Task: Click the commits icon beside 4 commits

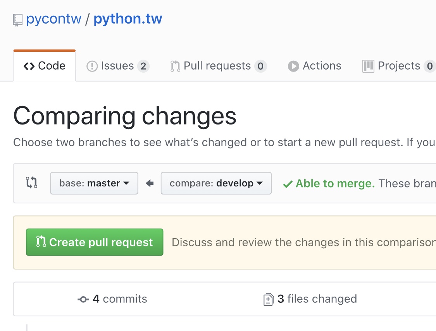Action: [83, 299]
